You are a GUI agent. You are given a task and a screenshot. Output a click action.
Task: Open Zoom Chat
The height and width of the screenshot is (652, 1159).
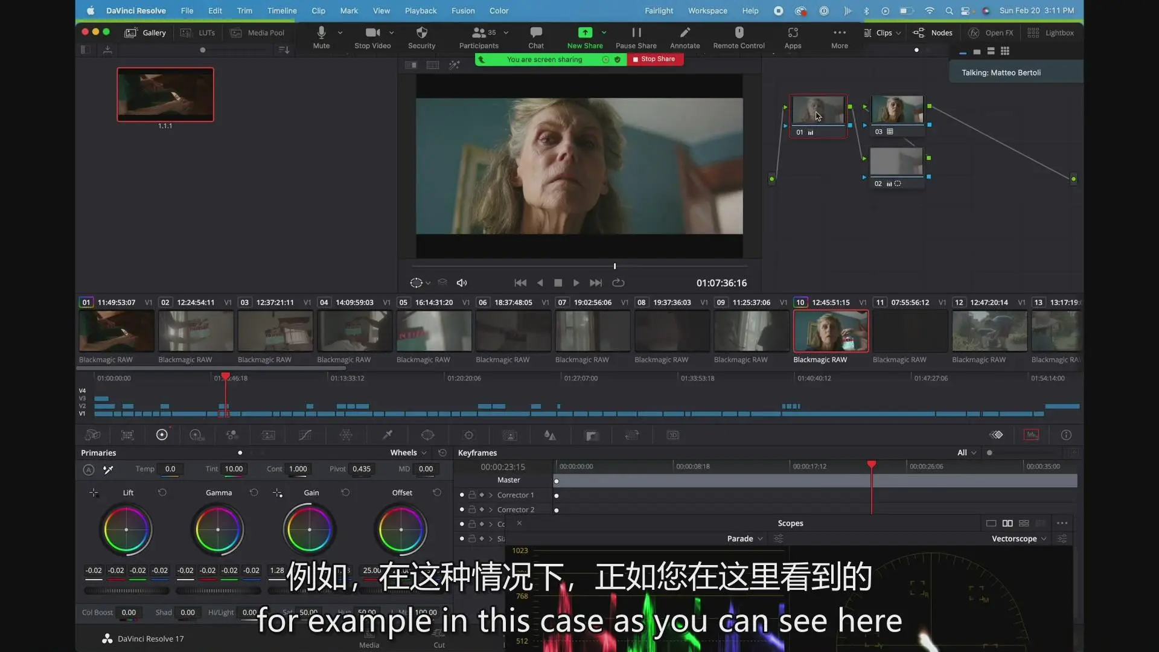pos(536,38)
